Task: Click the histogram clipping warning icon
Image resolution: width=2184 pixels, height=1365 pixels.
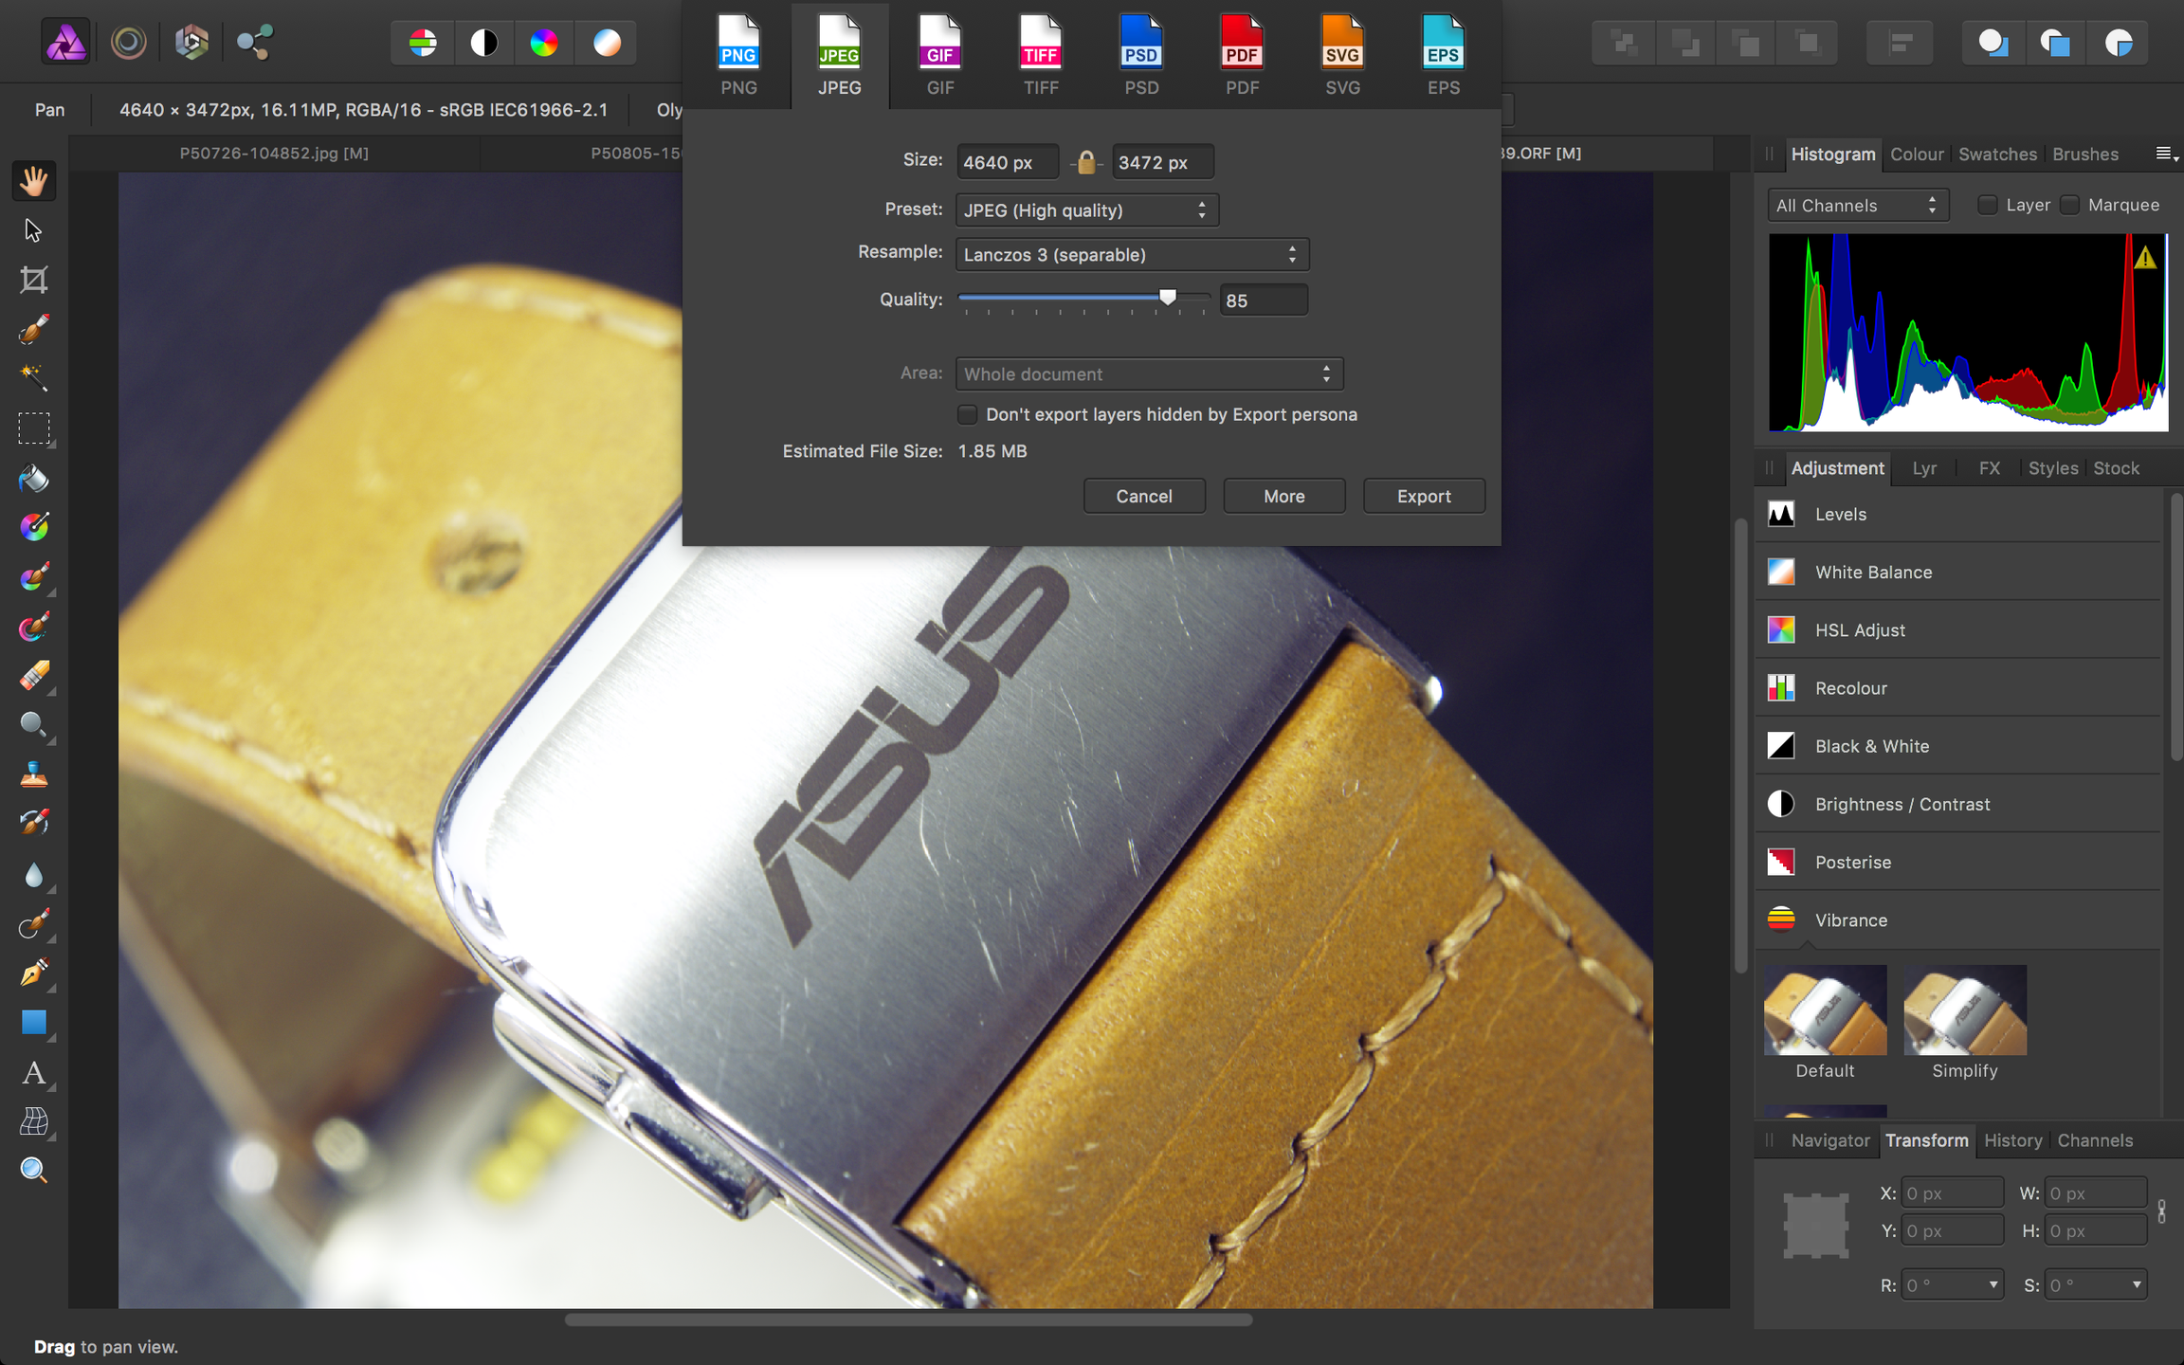Action: click(x=2144, y=257)
